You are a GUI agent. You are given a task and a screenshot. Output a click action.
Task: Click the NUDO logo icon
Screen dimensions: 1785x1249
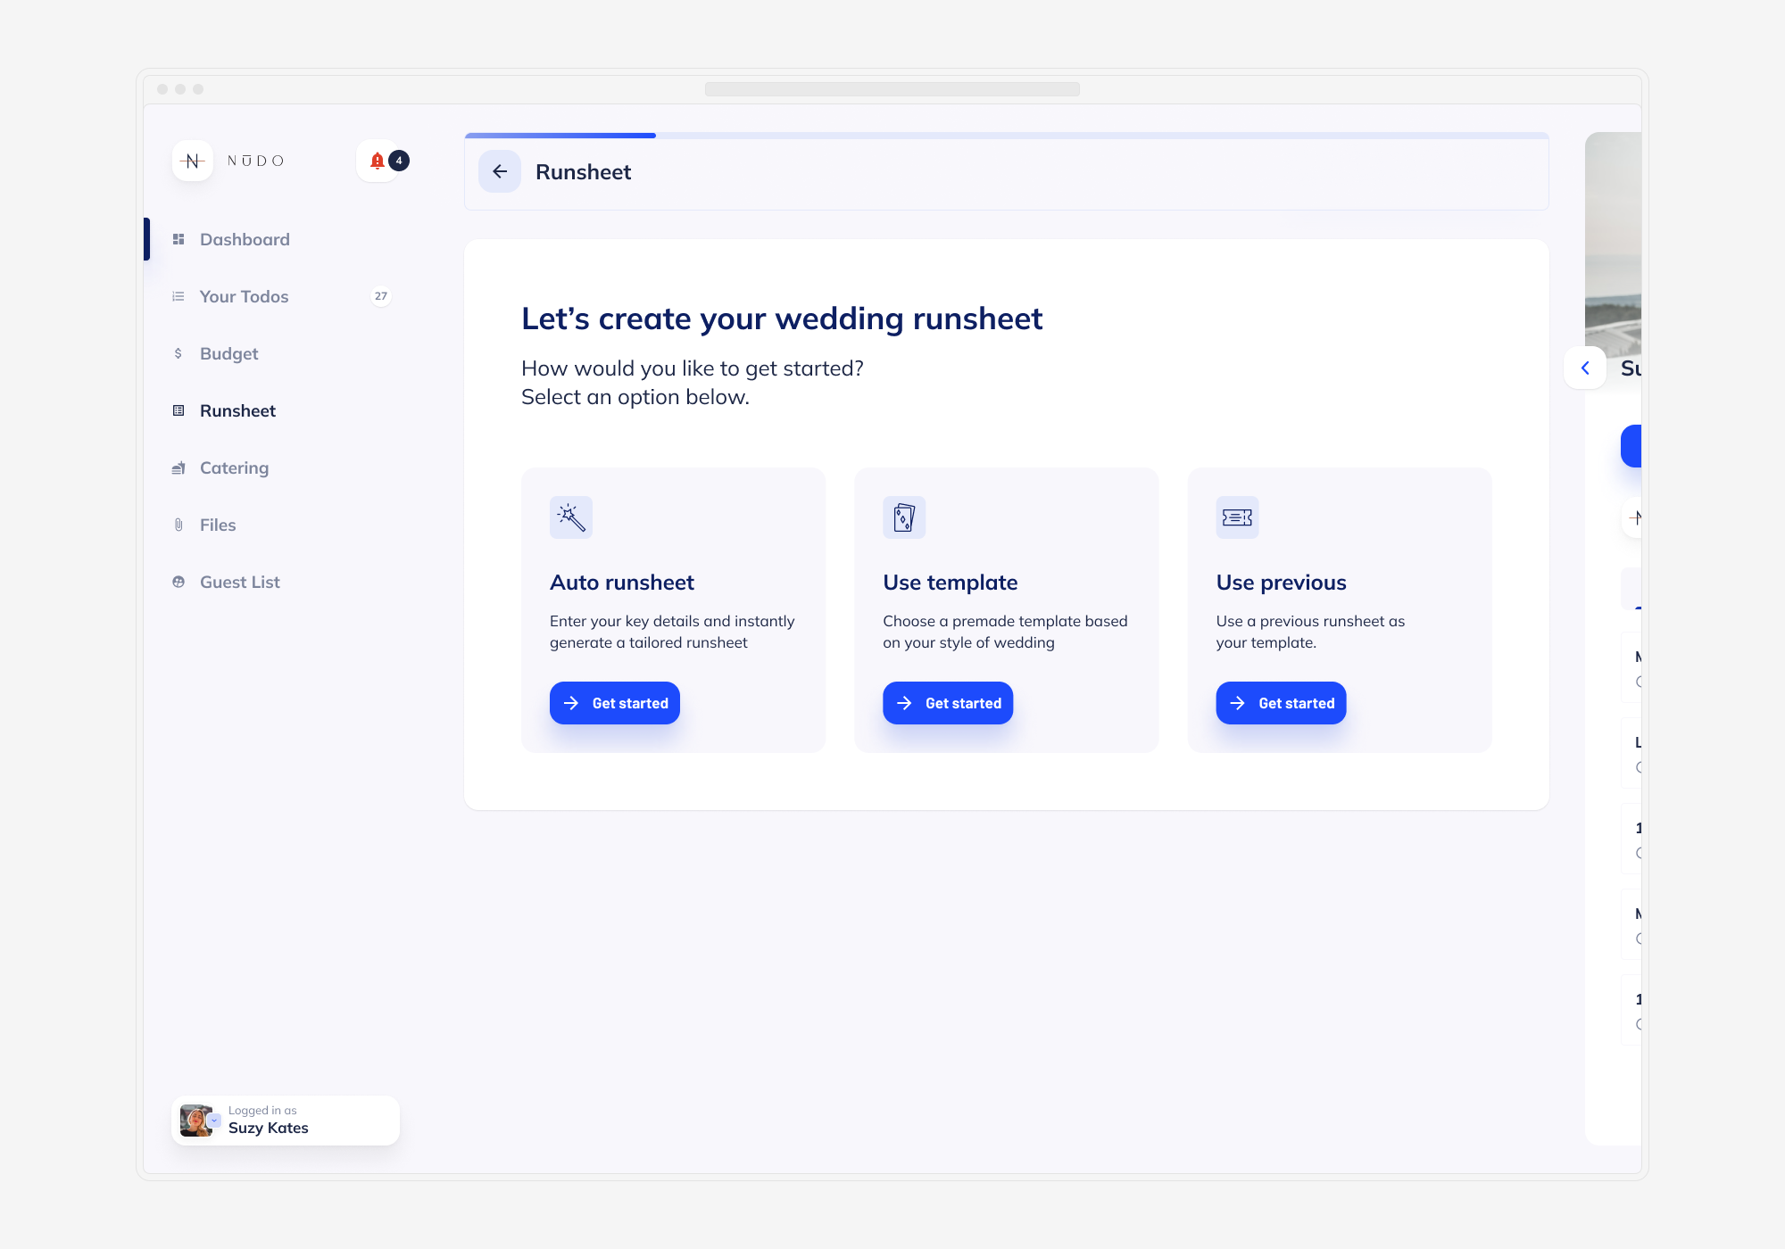(192, 161)
